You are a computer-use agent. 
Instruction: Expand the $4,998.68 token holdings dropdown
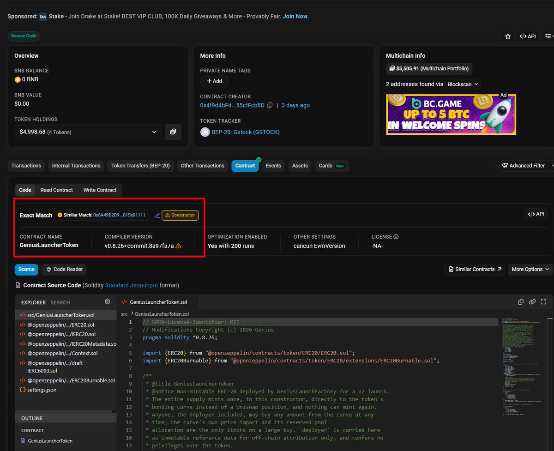click(x=88, y=132)
